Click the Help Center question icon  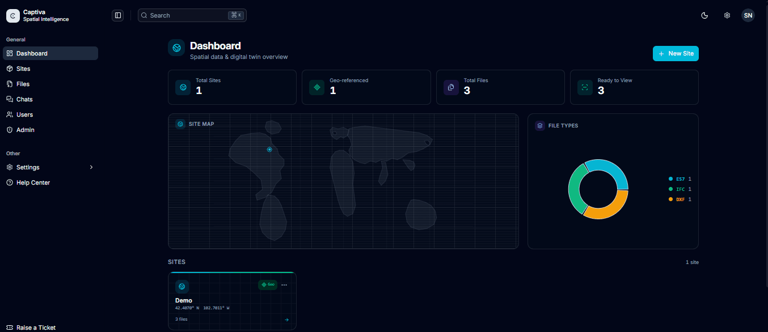[10, 182]
